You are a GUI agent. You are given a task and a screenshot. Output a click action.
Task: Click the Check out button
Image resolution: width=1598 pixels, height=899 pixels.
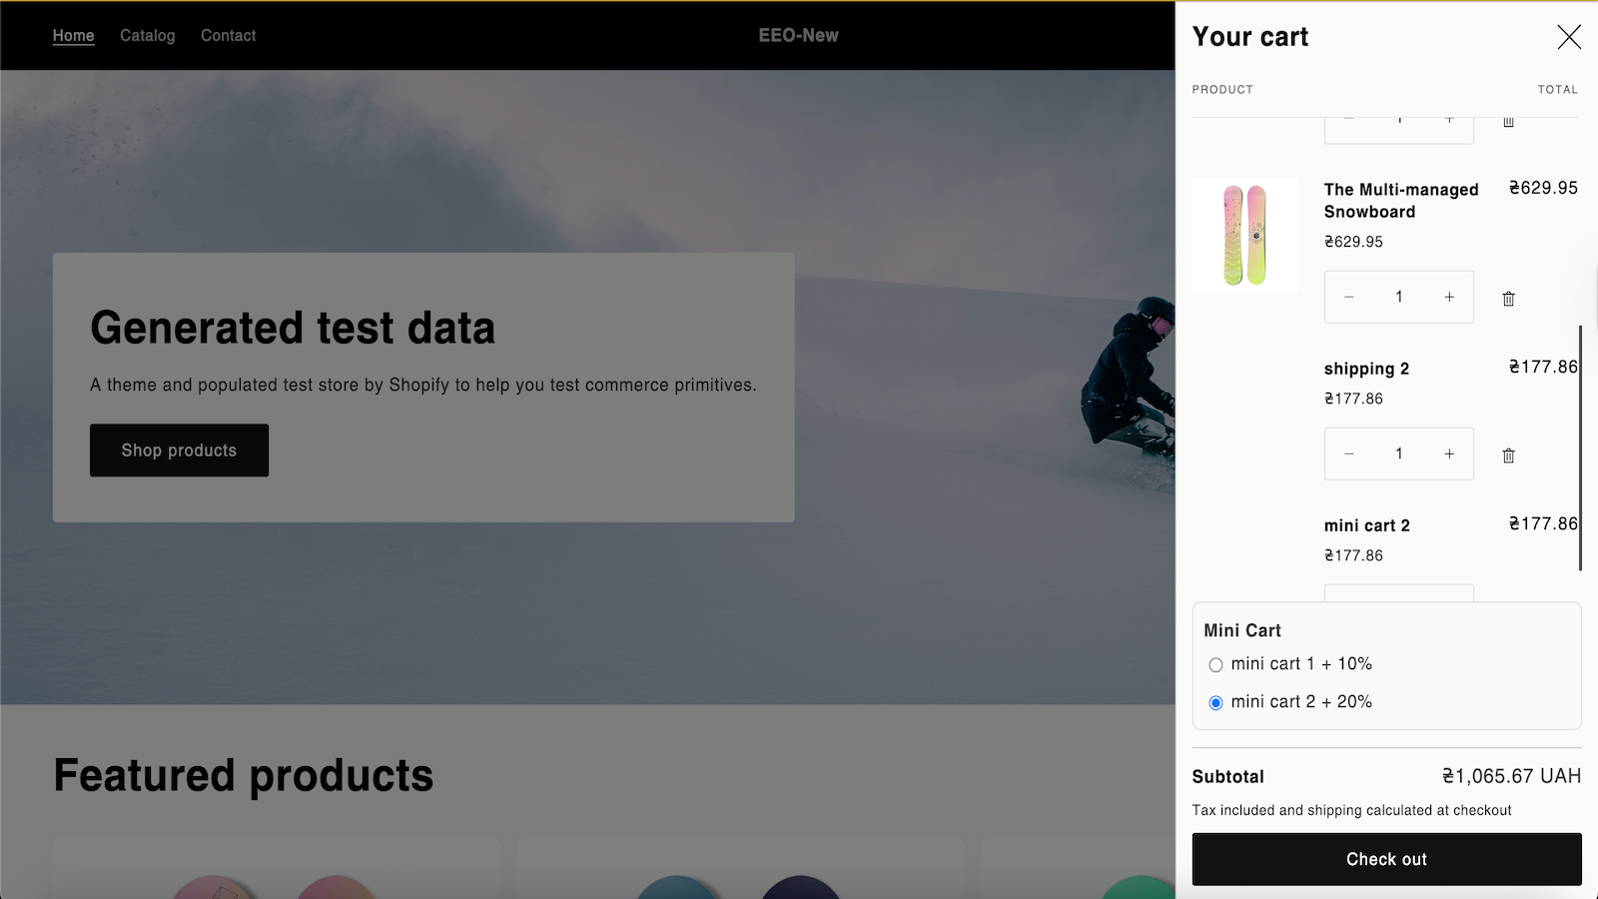(1386, 859)
